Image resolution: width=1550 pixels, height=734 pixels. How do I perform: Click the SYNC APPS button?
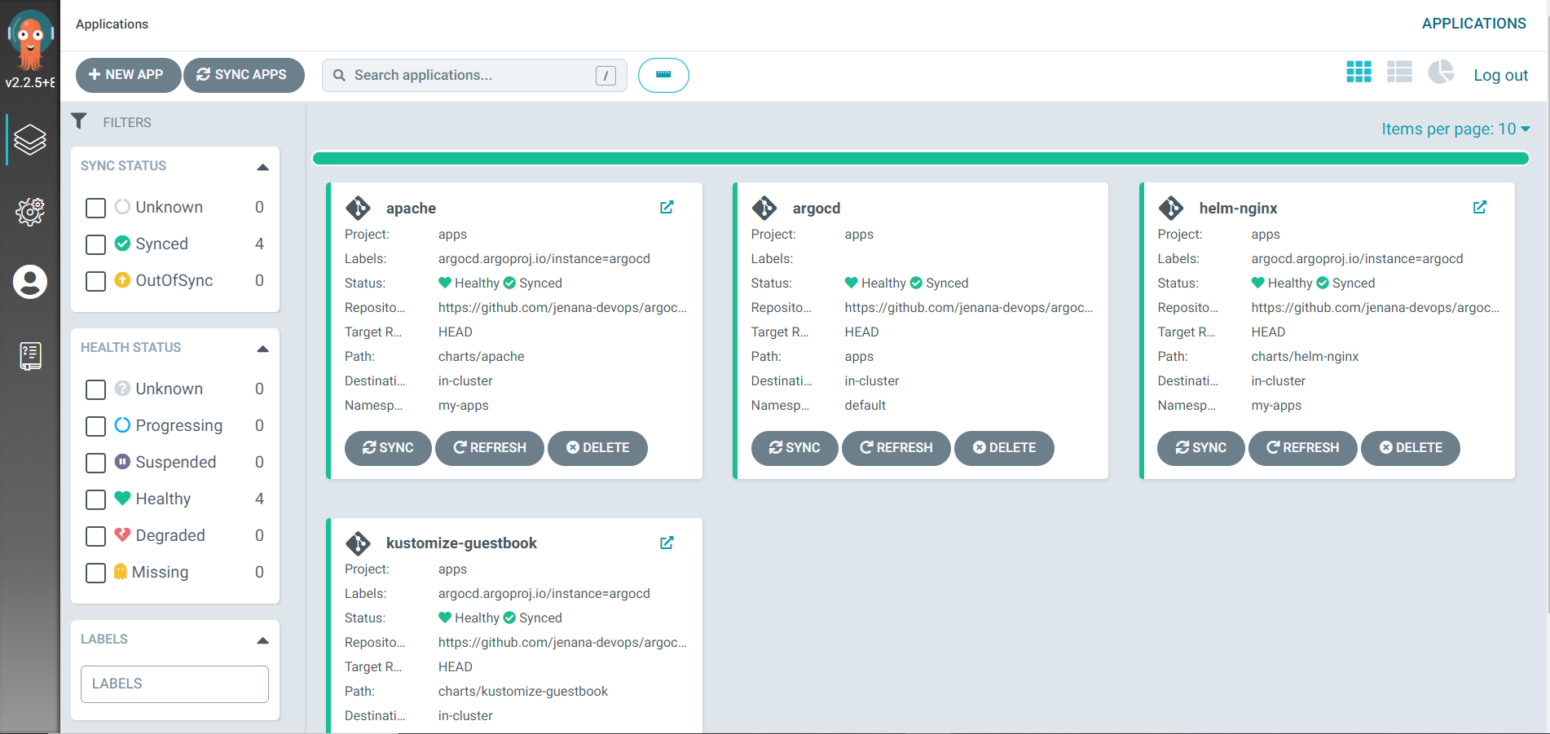[x=244, y=75]
